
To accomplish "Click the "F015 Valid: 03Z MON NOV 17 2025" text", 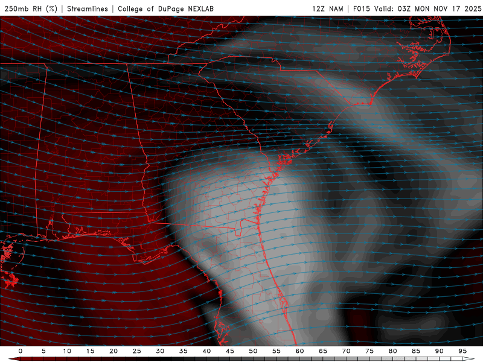I will tap(417, 8).
